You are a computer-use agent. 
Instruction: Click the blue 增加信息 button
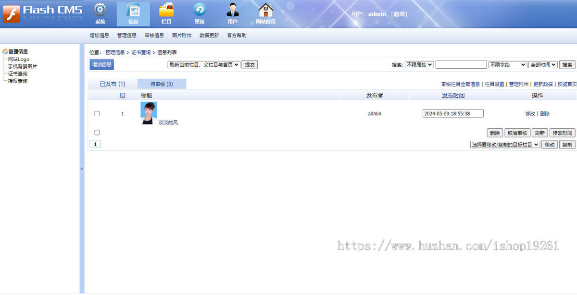coord(102,64)
